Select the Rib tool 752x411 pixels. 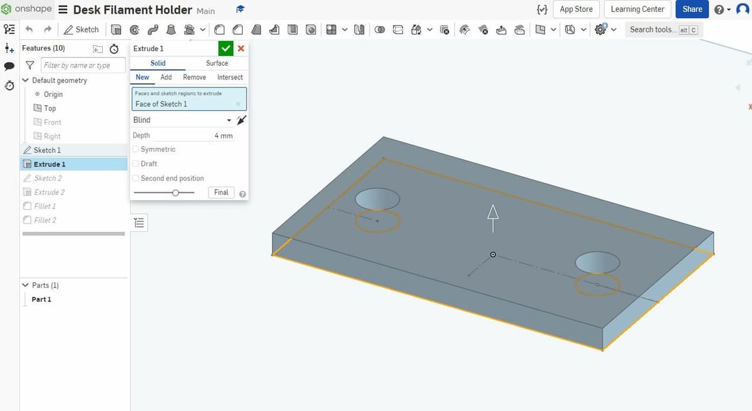pos(274,29)
